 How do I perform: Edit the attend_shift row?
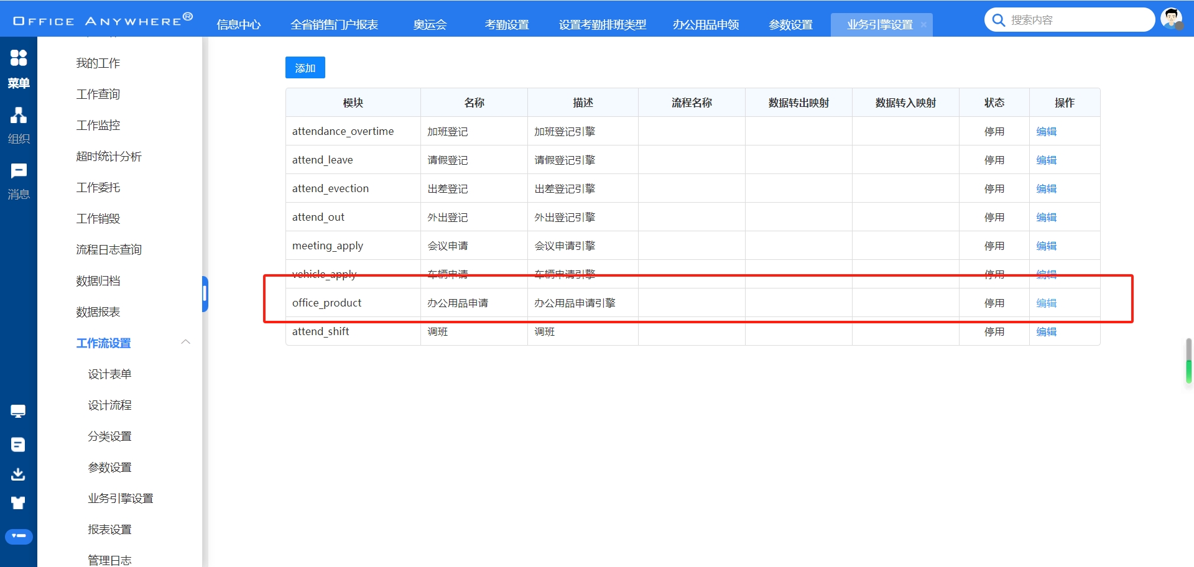(x=1047, y=332)
